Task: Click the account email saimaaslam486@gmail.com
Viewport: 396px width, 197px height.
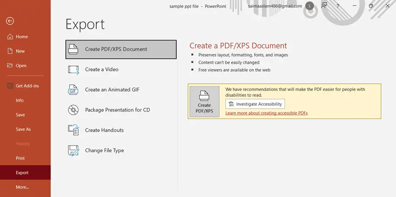Action: tap(275, 6)
